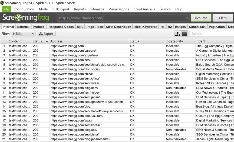The image size is (234, 142).
Task: Select the theegg.com/blog/japan-market/ address
Action: (x=80, y=139)
